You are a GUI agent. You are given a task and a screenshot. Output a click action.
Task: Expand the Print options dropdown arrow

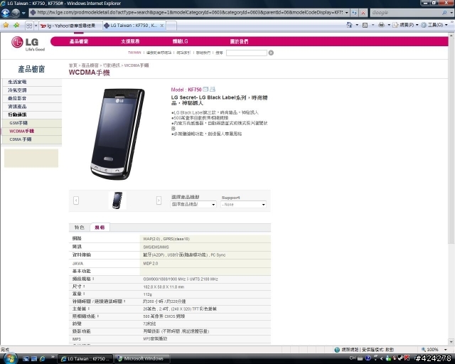tap(389, 25)
